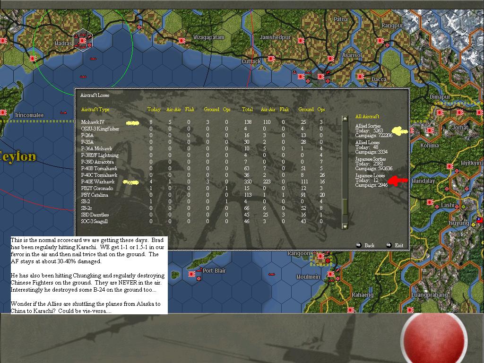
Task: Select the Japanese base flag at Luangprabang
Action: [x=410, y=310]
